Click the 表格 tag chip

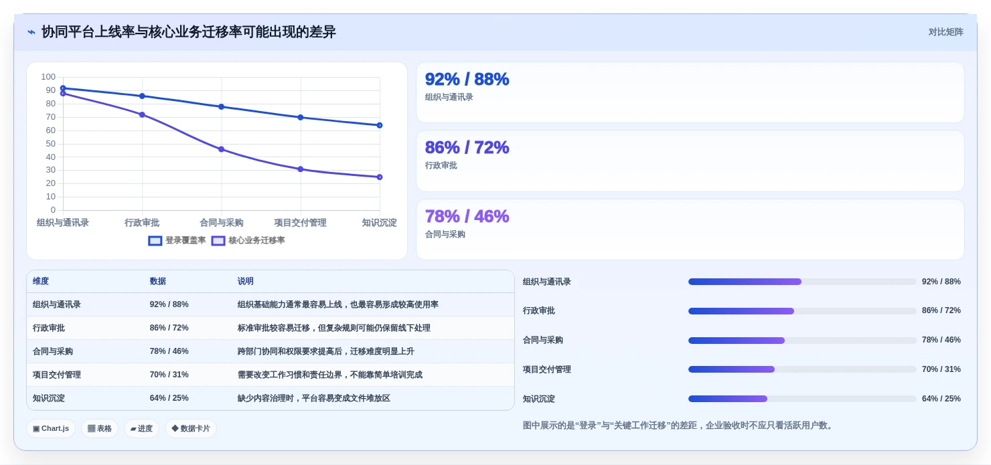pos(100,428)
